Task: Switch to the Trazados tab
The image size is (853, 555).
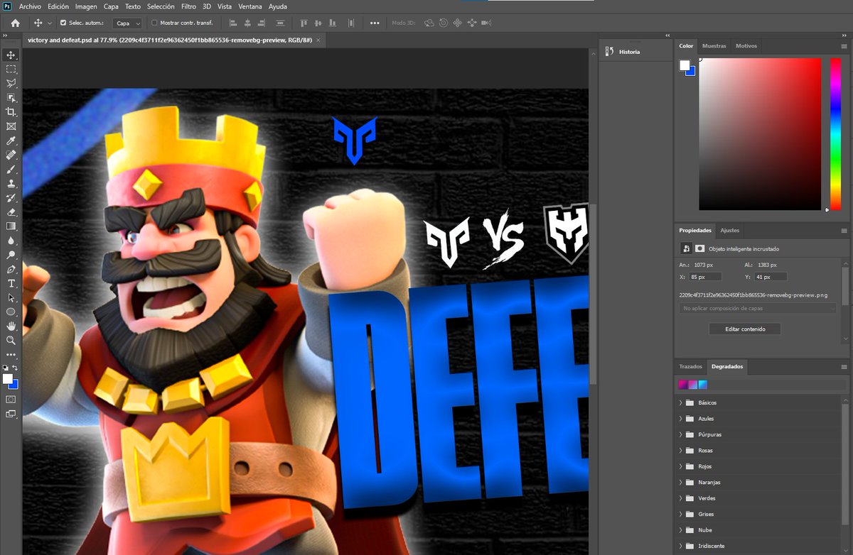Action: (x=690, y=367)
